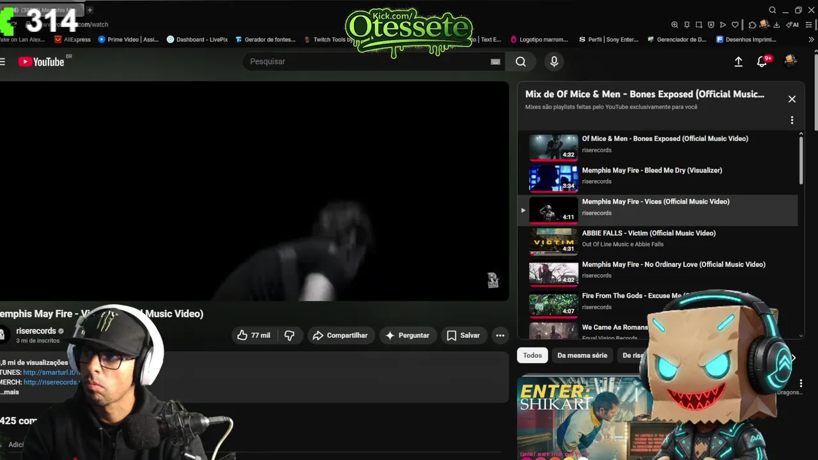Viewport: 818px width, 460px height.
Task: Save video with Salvar button
Action: pos(463,335)
